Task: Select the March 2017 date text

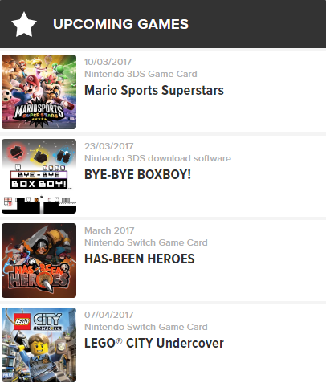Action: click(x=109, y=230)
